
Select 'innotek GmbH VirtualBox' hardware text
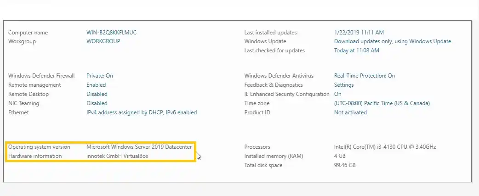(117, 156)
